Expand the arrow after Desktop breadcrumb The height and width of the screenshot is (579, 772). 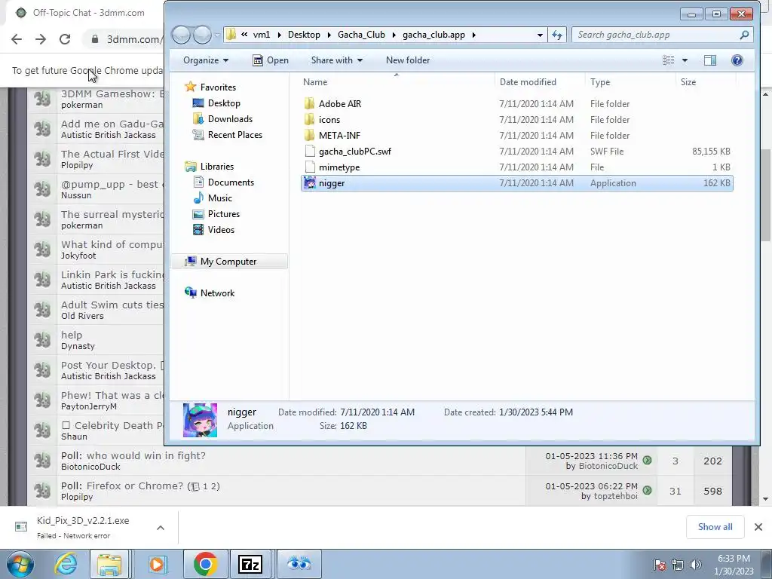click(x=329, y=35)
